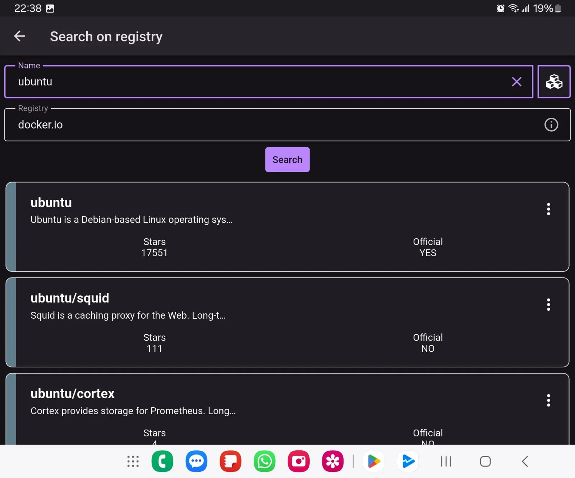Click stars count 111
Viewport: 575px width, 478px height.
coord(154,349)
